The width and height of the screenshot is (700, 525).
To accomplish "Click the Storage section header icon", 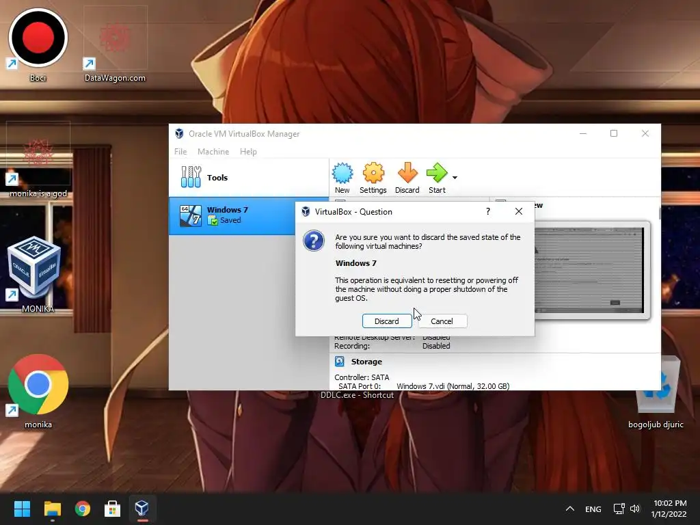I will point(340,361).
